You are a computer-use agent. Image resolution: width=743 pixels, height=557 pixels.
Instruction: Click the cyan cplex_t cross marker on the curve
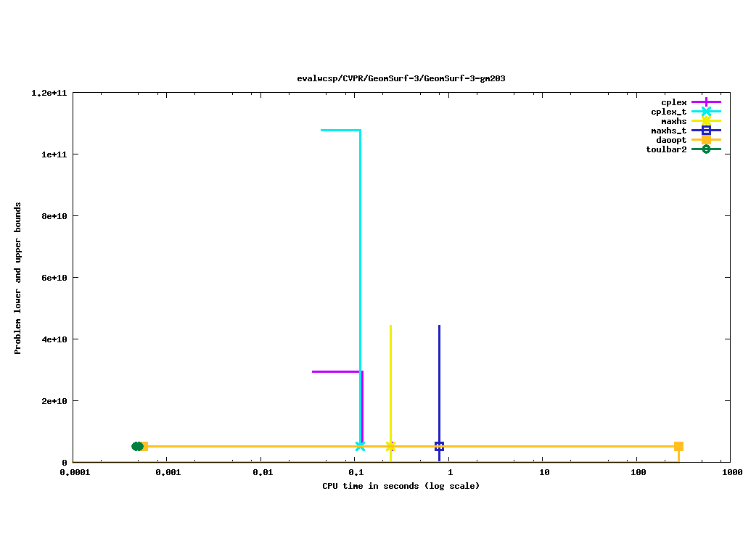click(360, 446)
